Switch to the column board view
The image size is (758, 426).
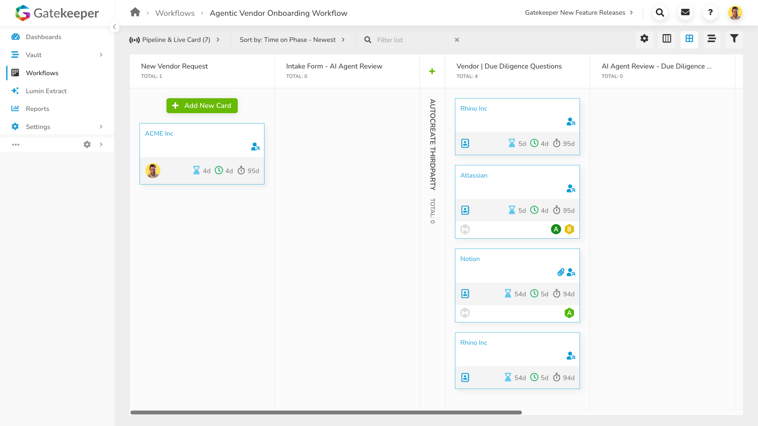point(667,39)
